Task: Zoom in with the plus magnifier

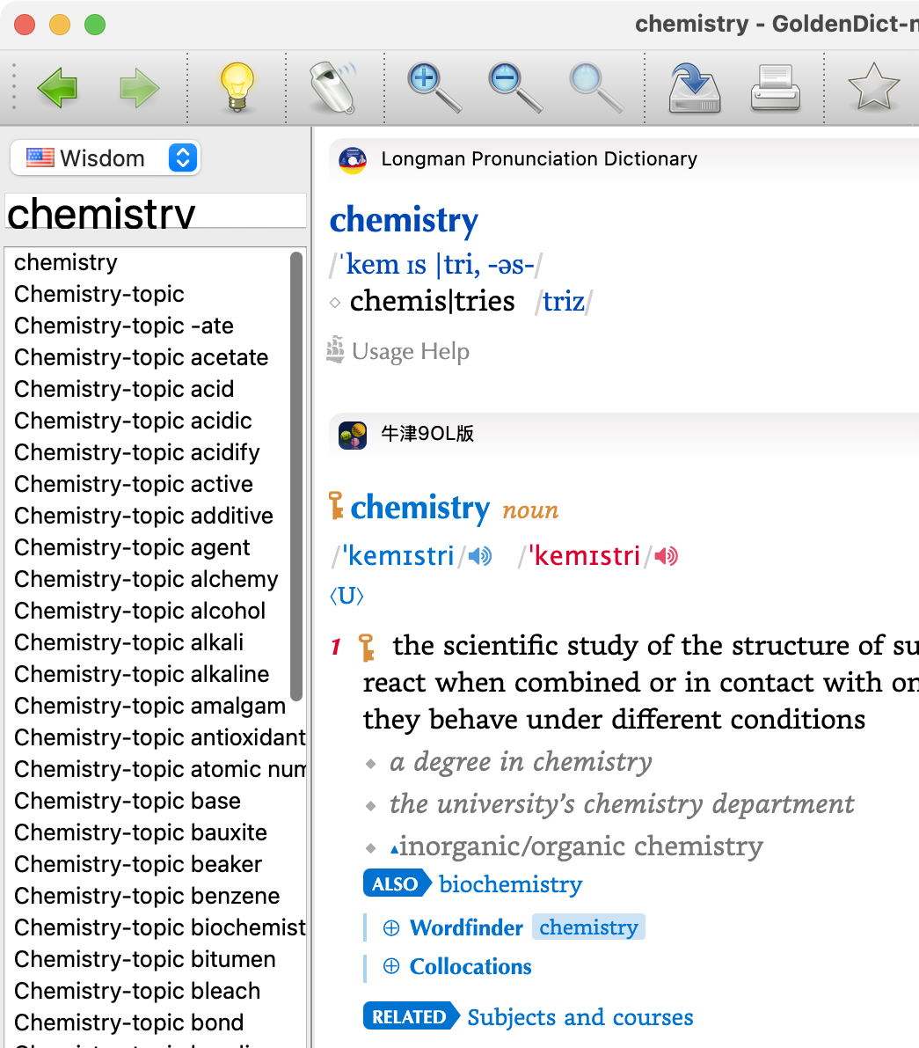Action: [x=434, y=88]
